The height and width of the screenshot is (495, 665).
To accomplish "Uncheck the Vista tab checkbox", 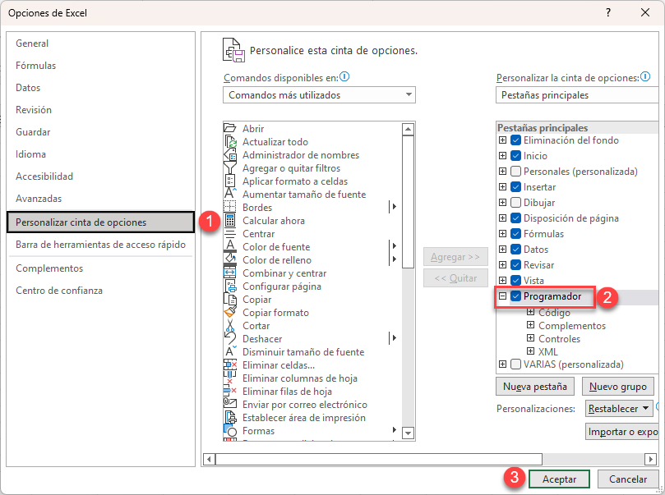I will [x=515, y=280].
